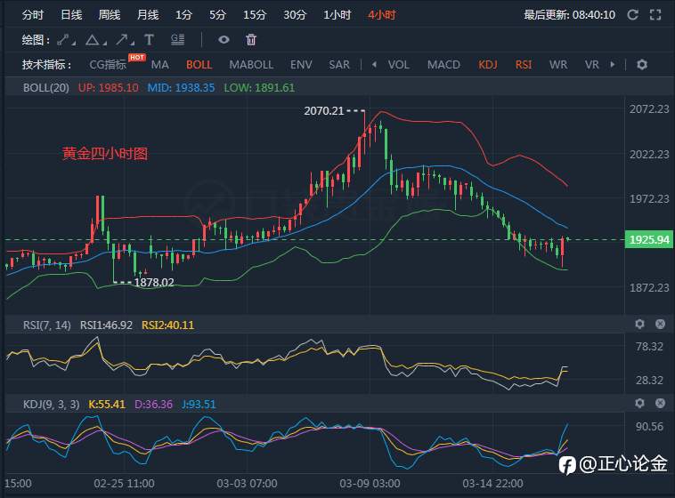
Task: Click the MID: 1938.35 value
Action: click(x=181, y=88)
